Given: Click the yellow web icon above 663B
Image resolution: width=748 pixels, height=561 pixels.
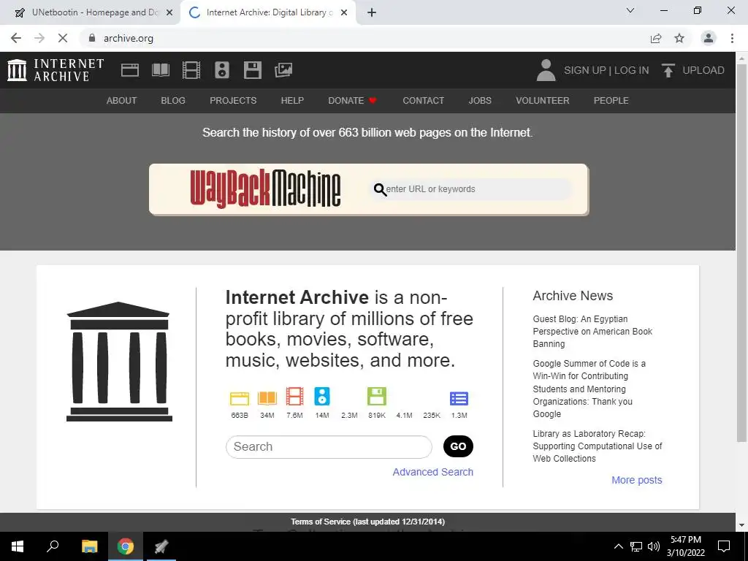Looking at the screenshot, I should (x=240, y=398).
